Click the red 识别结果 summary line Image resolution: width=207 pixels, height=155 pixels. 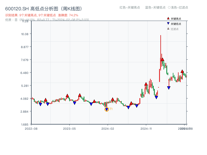point(42,15)
